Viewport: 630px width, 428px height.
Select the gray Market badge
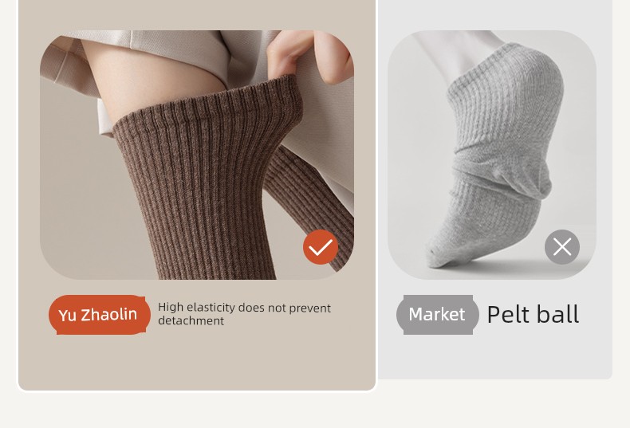438,315
